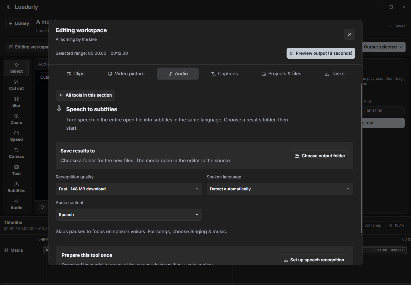Switch to Projects & files tab
The height and width of the screenshot is (285, 411).
(x=281, y=74)
